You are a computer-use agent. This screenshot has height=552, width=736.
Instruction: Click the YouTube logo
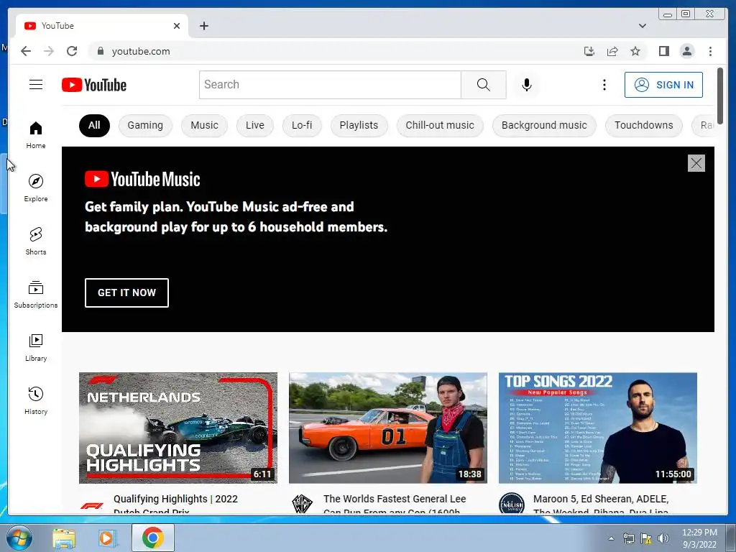94,85
